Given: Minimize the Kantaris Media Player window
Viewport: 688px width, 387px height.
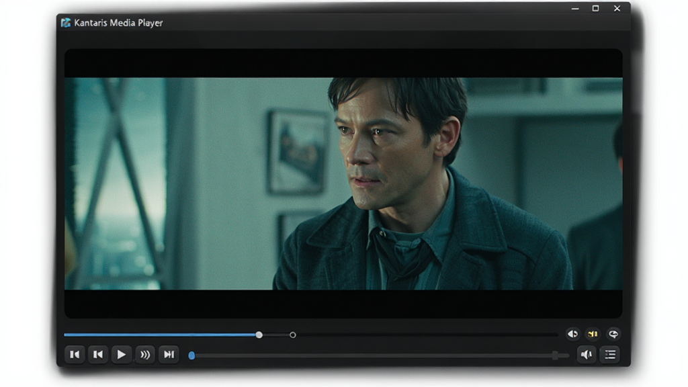Looking at the screenshot, I should [575, 8].
